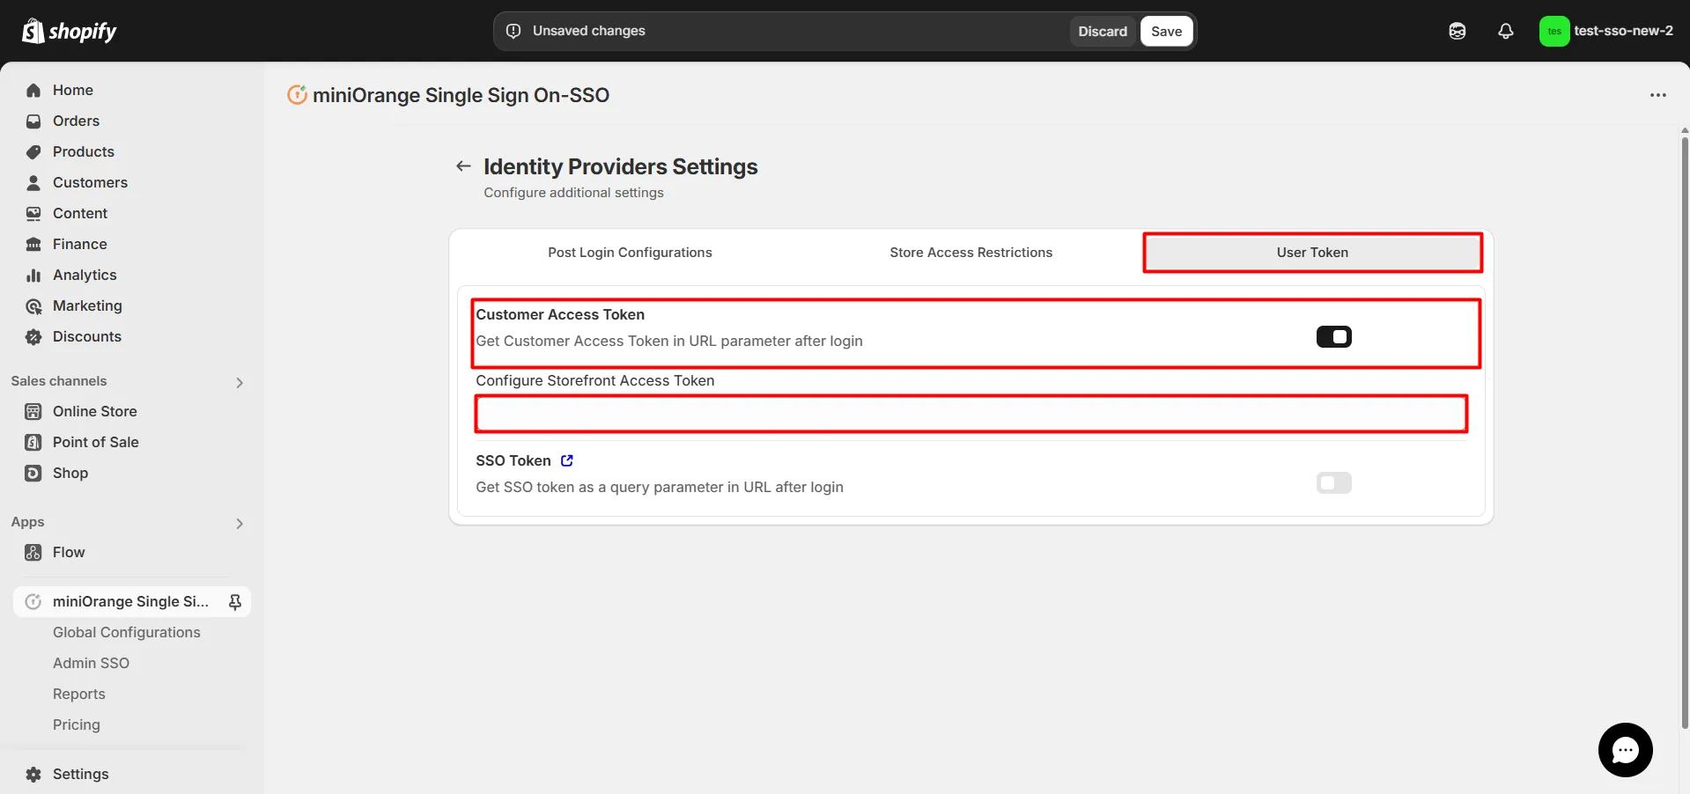The image size is (1690, 794).
Task: Open Admin SSO in sidebar
Action: [x=91, y=663]
